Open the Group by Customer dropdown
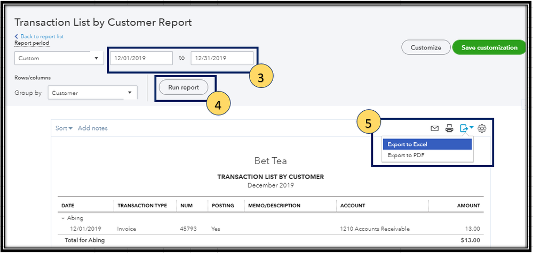 click(x=92, y=93)
